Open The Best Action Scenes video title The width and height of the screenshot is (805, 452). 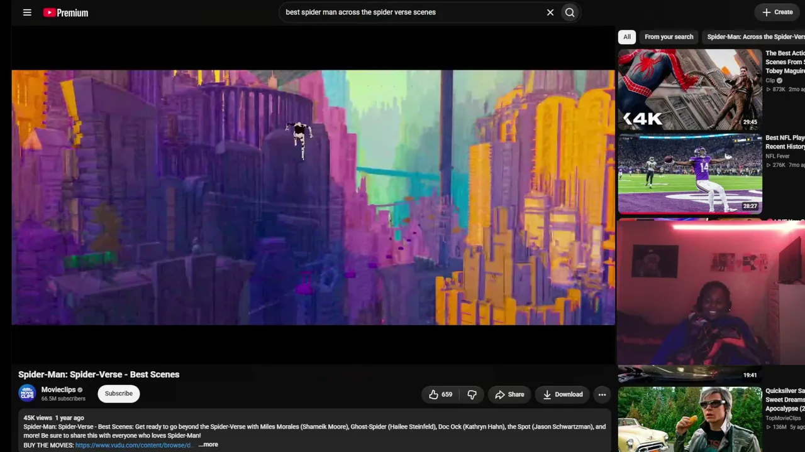pos(785,62)
